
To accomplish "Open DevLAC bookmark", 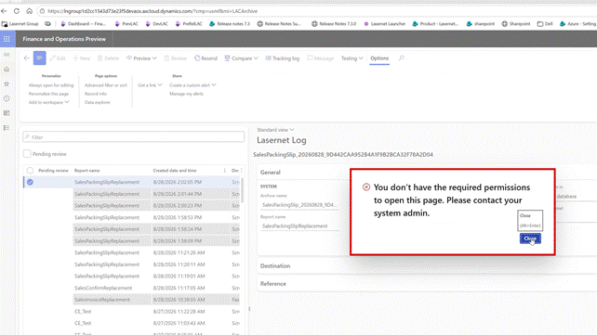I will click(157, 23).
